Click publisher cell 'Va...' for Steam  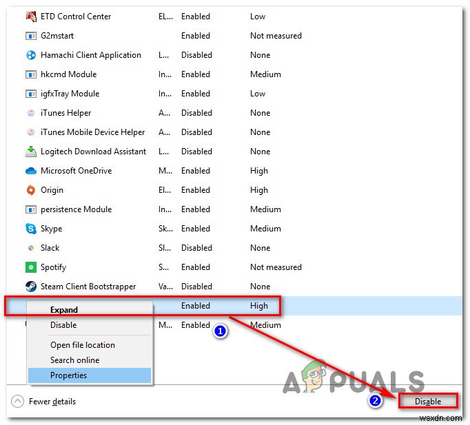coord(165,287)
